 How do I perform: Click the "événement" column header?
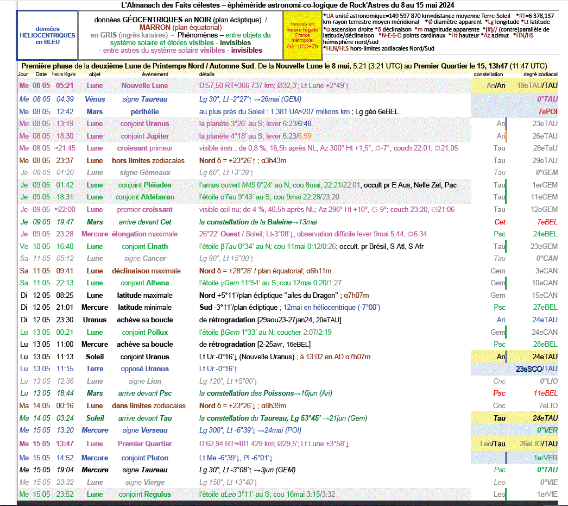click(x=155, y=74)
